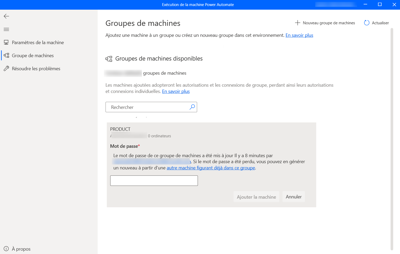Click the Annuler button
Viewport: 400px width, 254px height.
coord(293,197)
